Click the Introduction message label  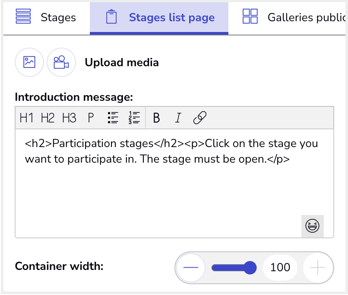click(74, 97)
